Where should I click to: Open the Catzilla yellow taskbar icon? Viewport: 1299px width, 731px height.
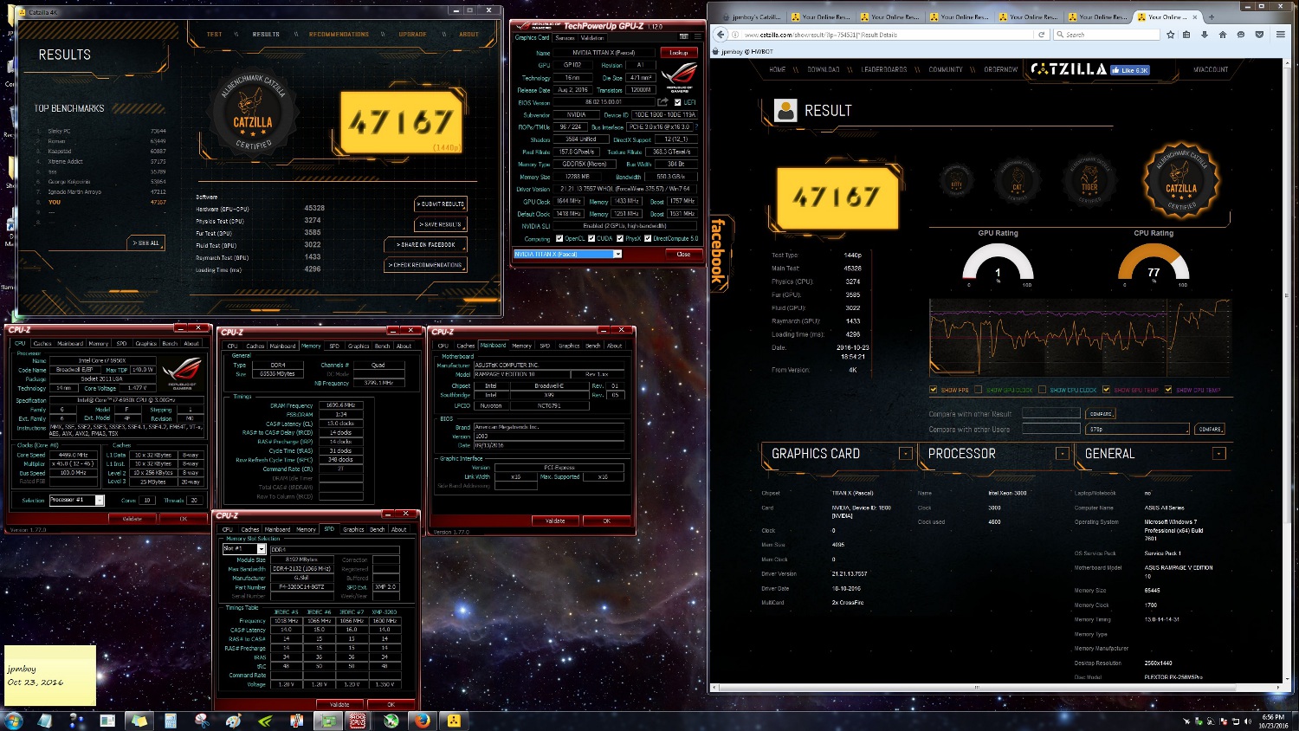[x=454, y=721]
